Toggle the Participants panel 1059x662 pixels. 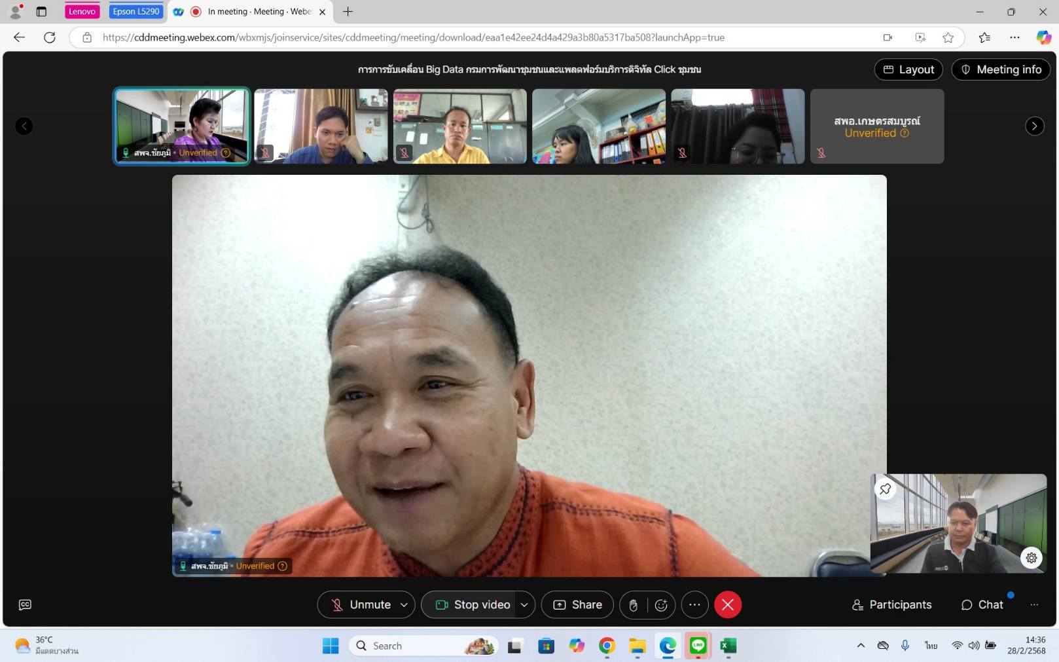(891, 605)
